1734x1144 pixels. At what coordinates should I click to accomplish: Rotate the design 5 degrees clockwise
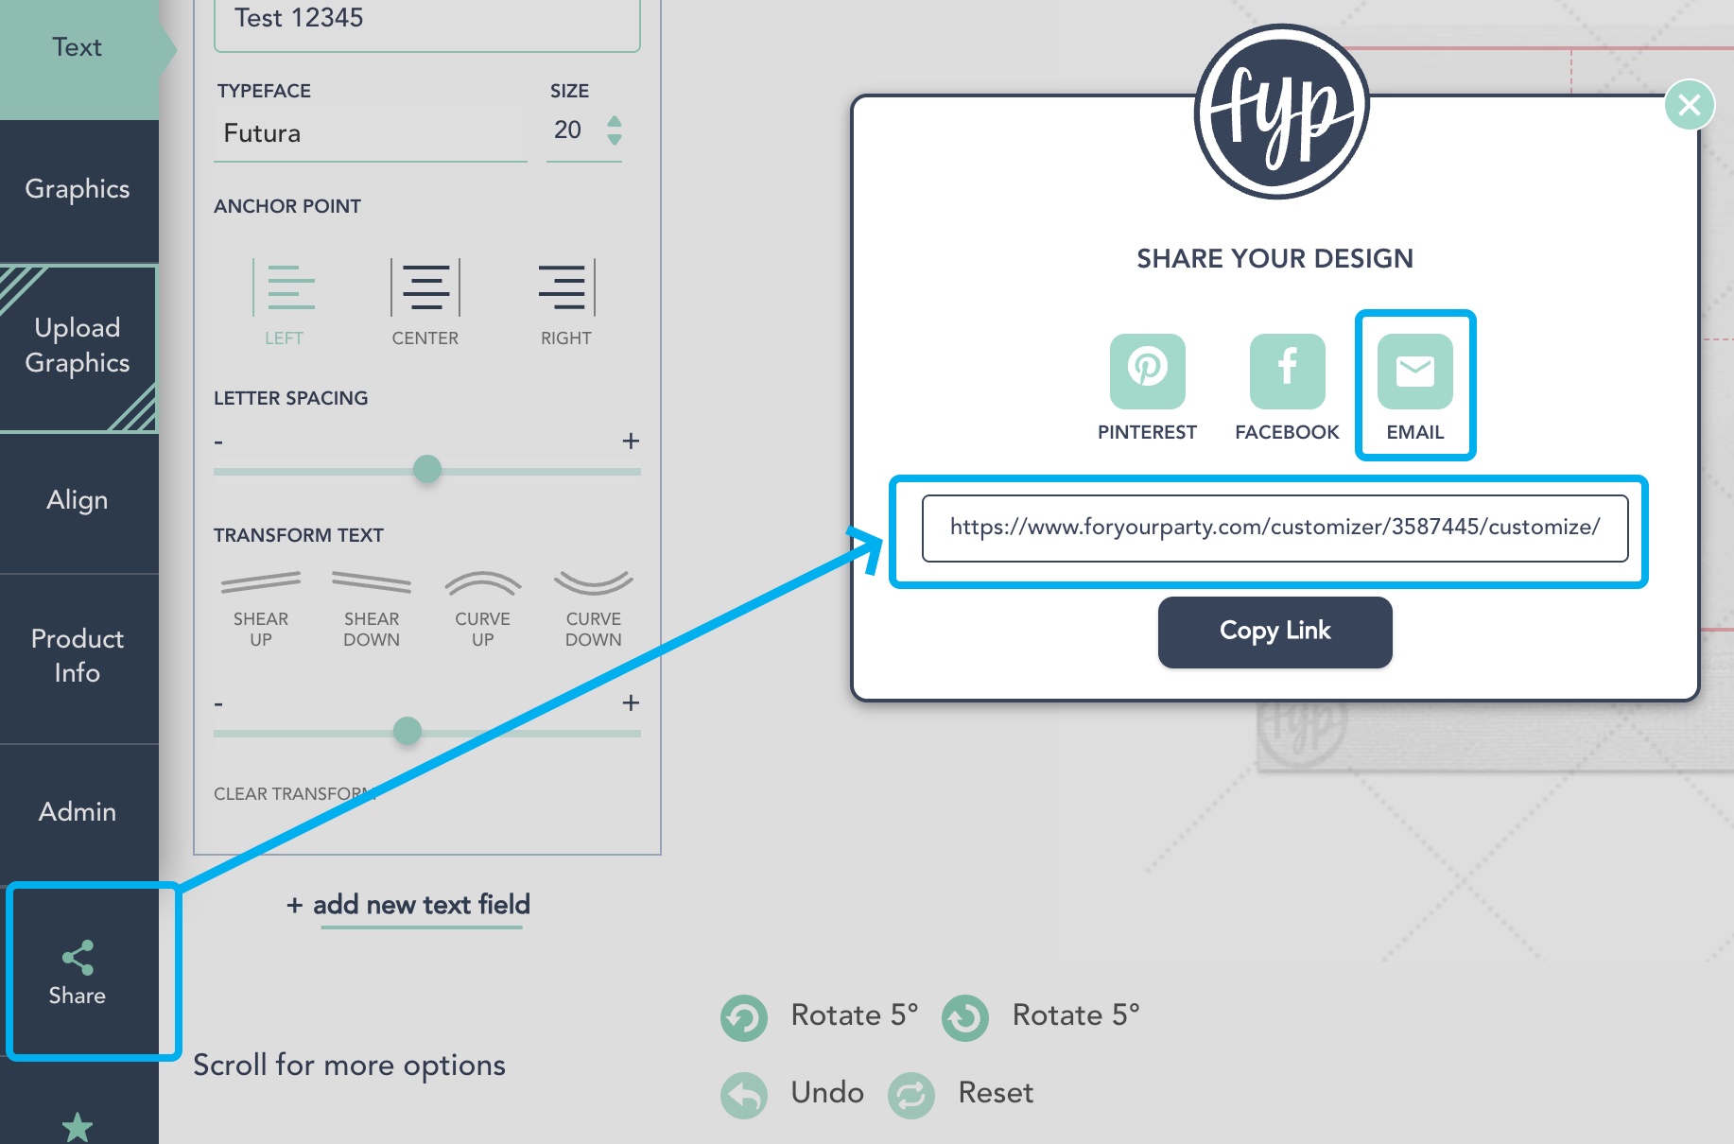coord(964,1016)
